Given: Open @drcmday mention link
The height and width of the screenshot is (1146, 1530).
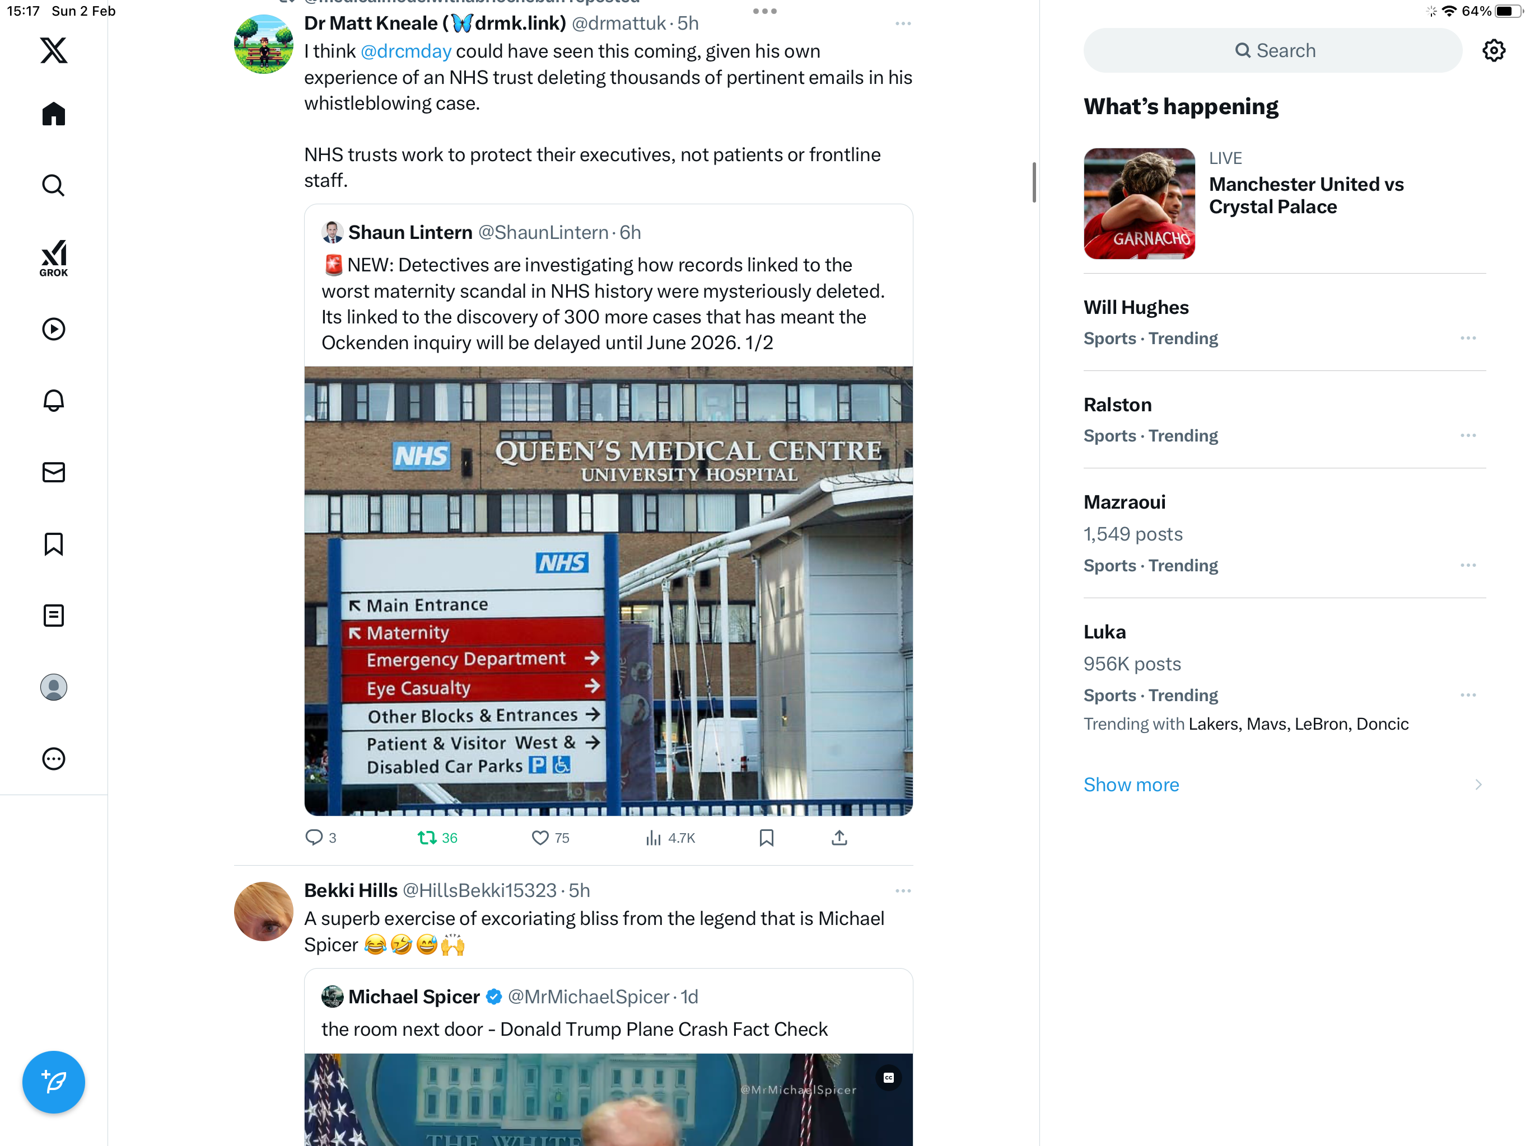Looking at the screenshot, I should (406, 51).
